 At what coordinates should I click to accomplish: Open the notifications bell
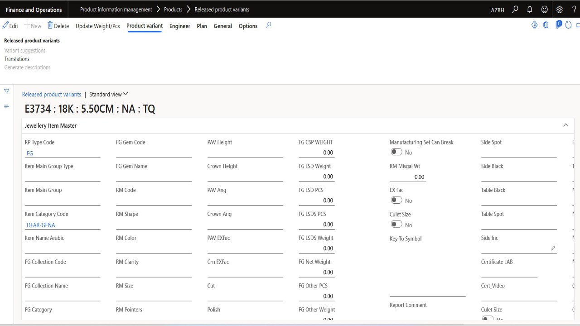tap(530, 10)
